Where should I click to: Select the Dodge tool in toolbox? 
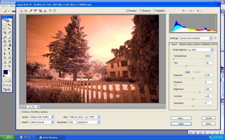click(x=9, y=49)
